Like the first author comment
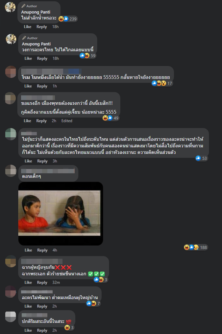This screenshot has width=222, height=334. point(27,27)
